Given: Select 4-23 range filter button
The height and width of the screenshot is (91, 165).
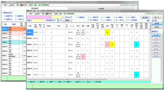Looking at the screenshot, I should (x=156, y=42).
